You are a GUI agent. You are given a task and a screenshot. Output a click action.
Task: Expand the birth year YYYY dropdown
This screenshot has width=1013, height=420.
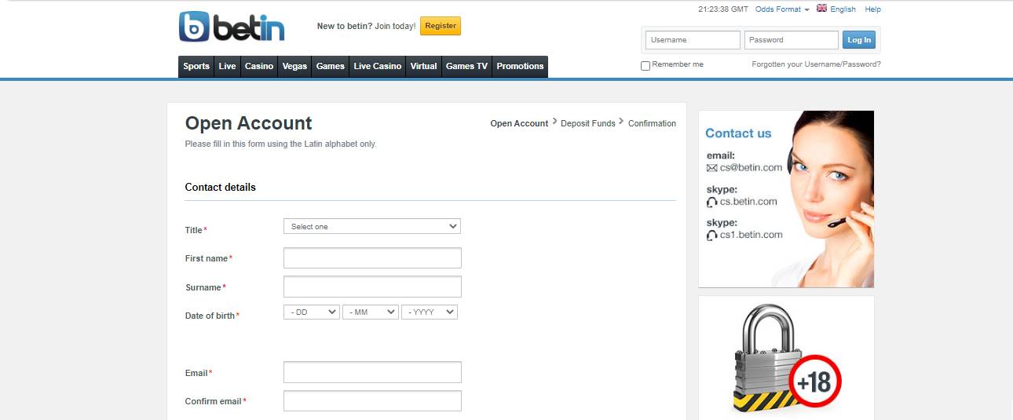coord(429,312)
